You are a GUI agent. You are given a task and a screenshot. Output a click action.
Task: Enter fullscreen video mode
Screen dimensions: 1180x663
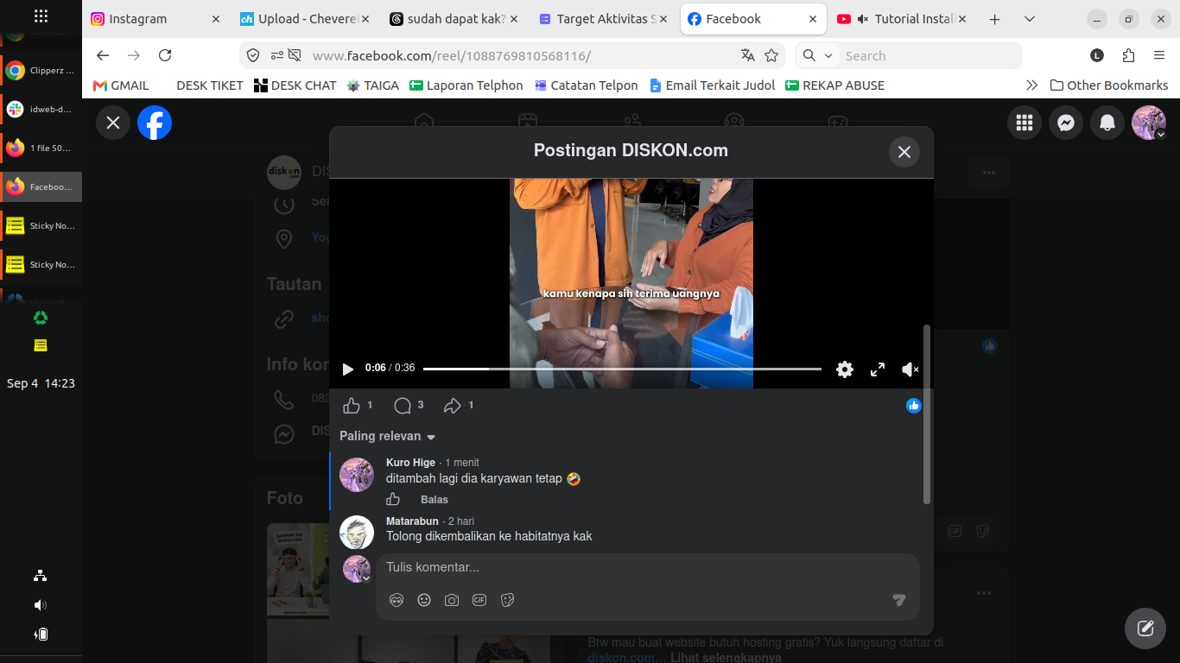[x=878, y=369]
